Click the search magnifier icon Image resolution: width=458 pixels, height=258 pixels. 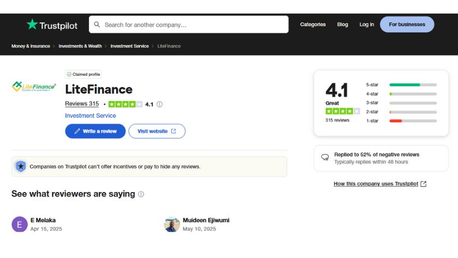97,25
